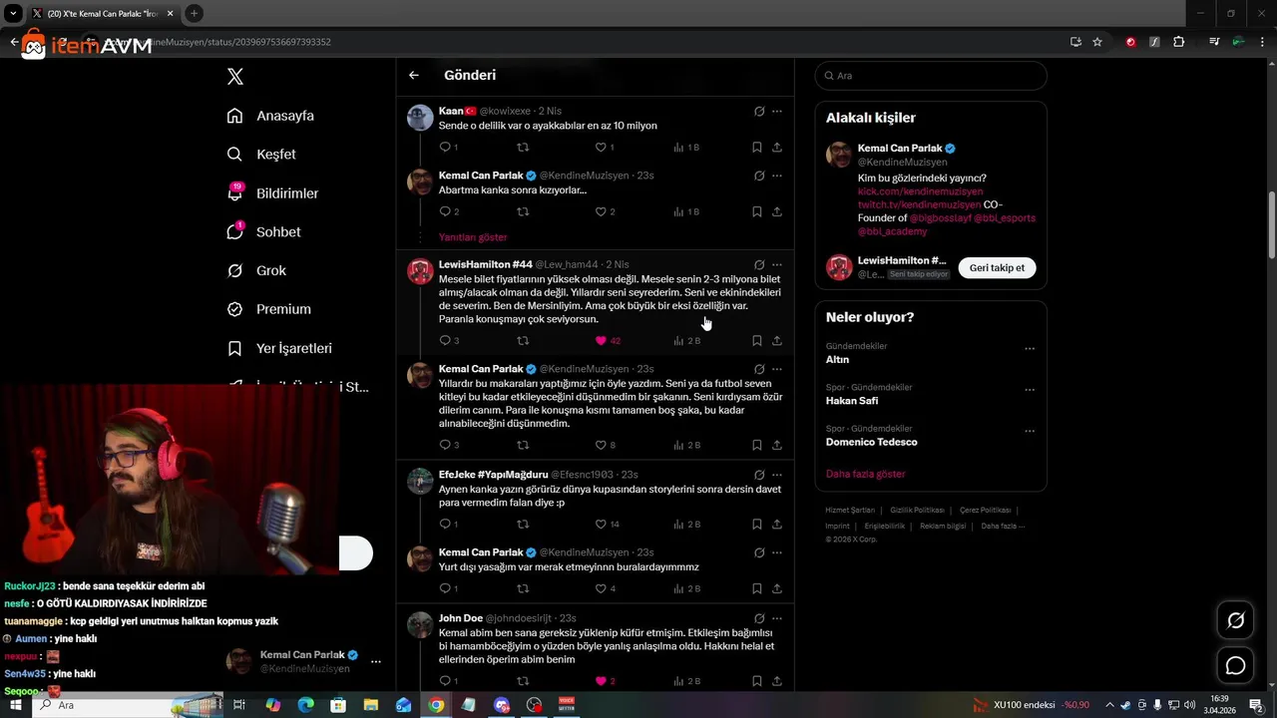Screen dimensions: 1277x718
Task: Bookmark Kaan's ayakkabılar tweet
Action: pos(757,147)
